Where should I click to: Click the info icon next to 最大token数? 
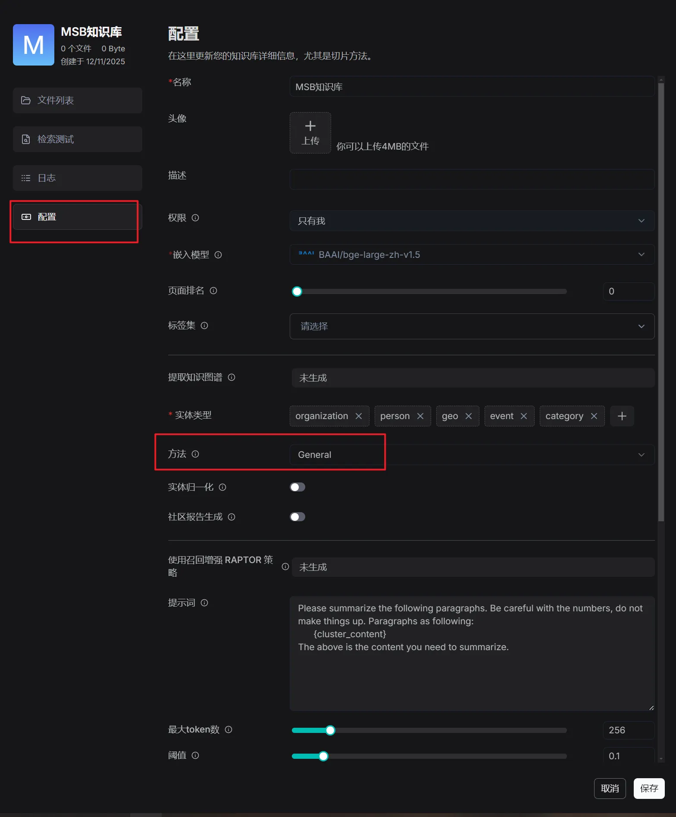point(228,729)
